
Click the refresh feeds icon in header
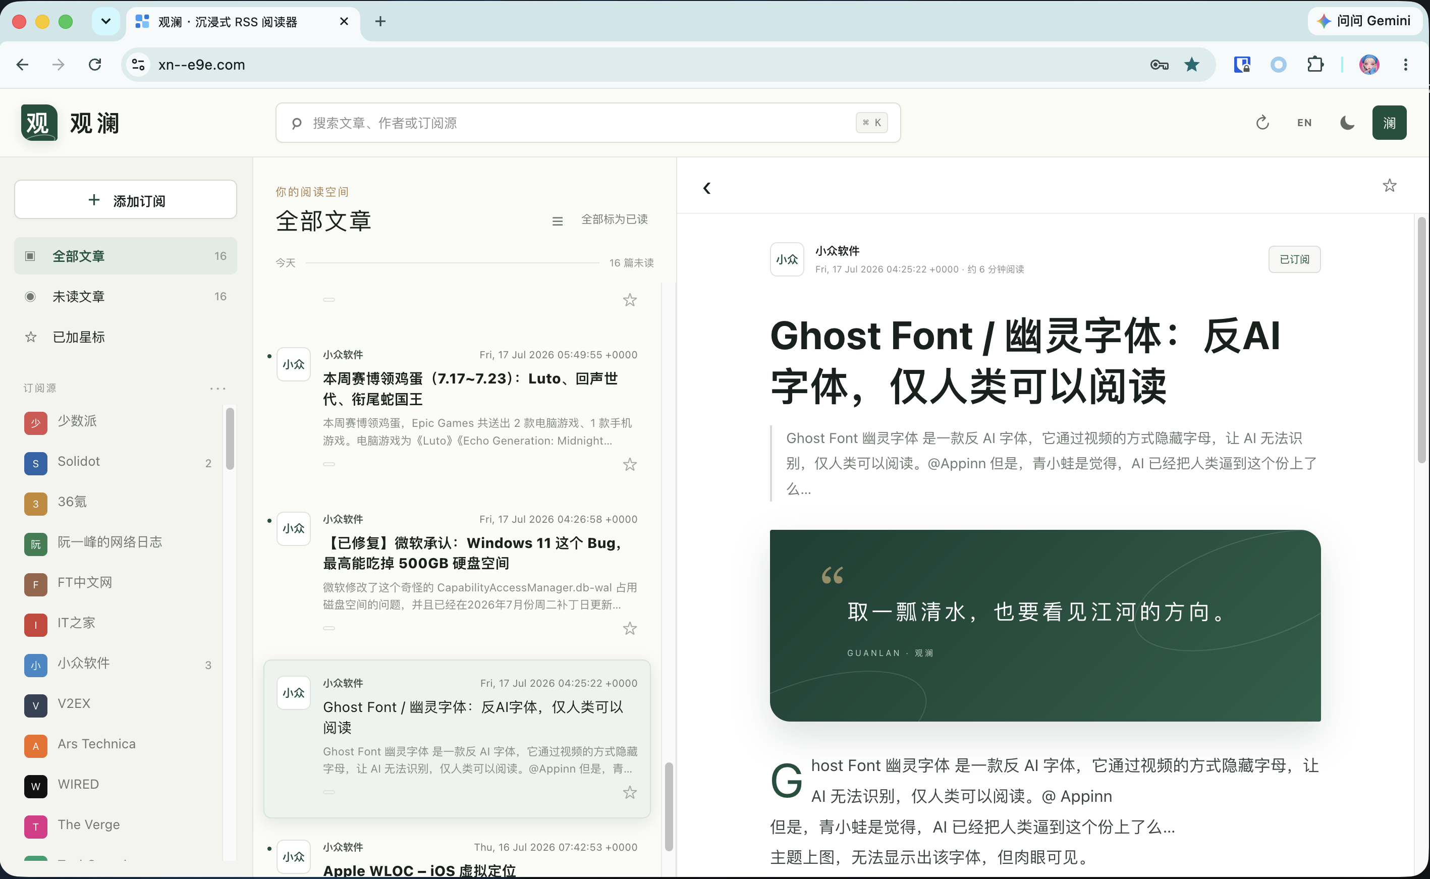pyautogui.click(x=1262, y=123)
